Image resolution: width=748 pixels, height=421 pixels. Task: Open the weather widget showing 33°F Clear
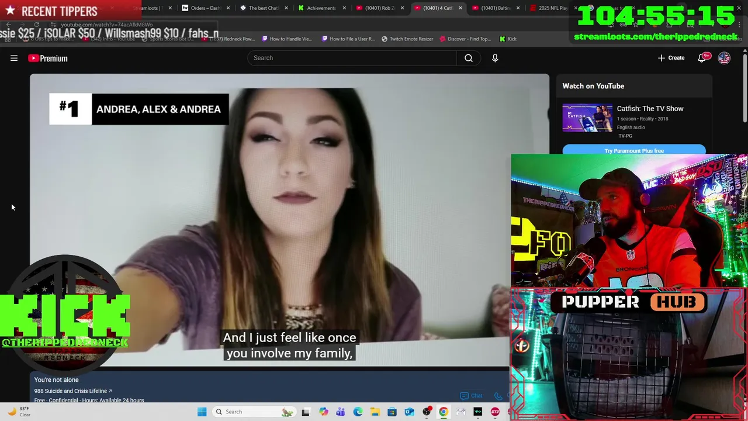pyautogui.click(x=18, y=412)
